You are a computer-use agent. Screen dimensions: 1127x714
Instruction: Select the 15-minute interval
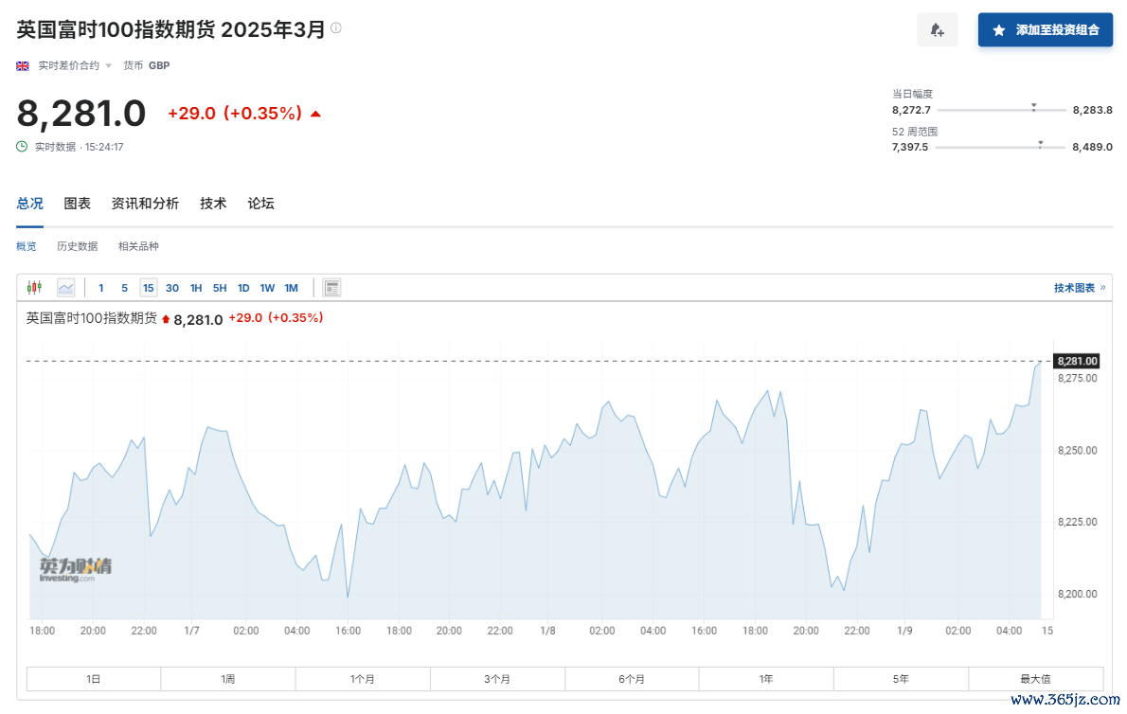148,288
